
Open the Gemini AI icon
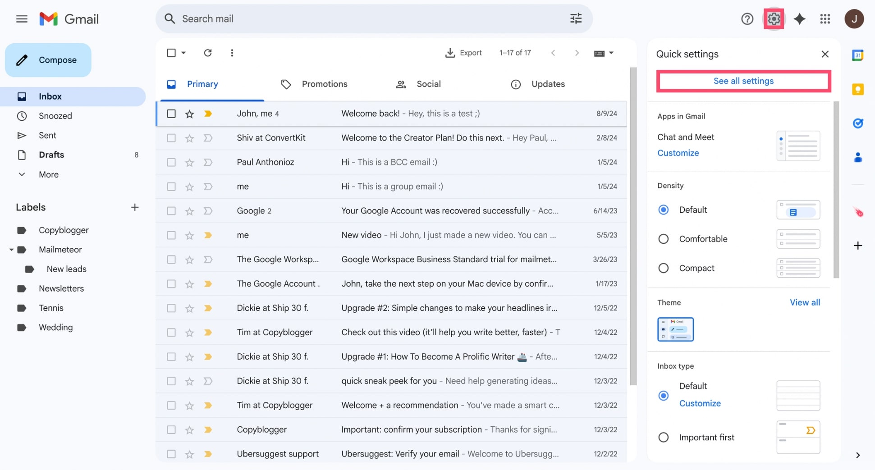click(x=800, y=19)
